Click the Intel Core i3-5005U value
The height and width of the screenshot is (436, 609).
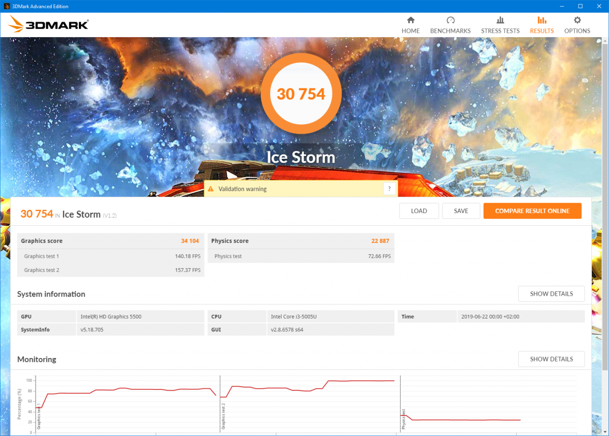(294, 317)
